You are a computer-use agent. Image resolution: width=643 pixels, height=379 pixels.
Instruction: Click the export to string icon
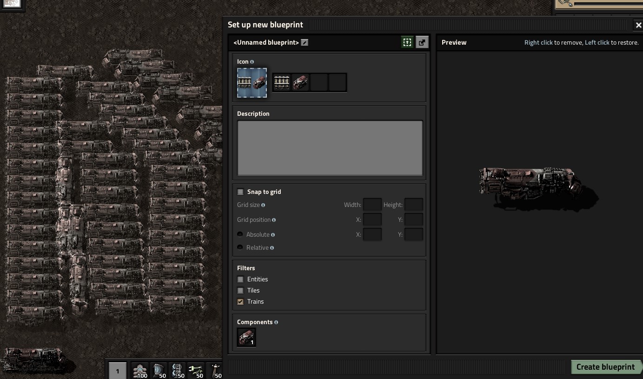coord(422,42)
